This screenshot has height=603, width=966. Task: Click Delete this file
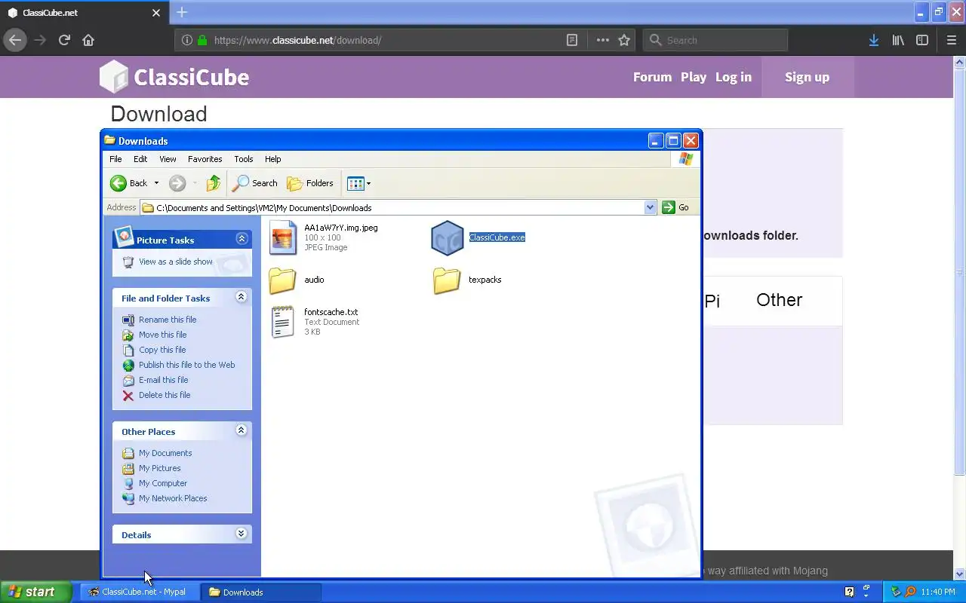point(165,395)
